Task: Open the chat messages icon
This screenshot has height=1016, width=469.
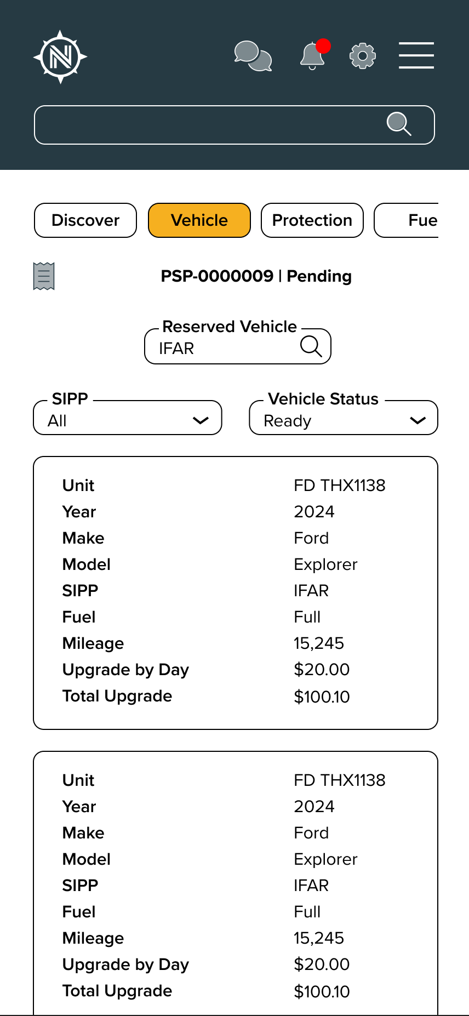Action: tap(253, 56)
